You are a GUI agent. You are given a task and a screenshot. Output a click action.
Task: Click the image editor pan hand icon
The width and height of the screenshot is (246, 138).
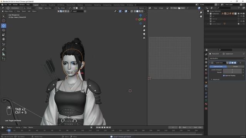(201, 16)
